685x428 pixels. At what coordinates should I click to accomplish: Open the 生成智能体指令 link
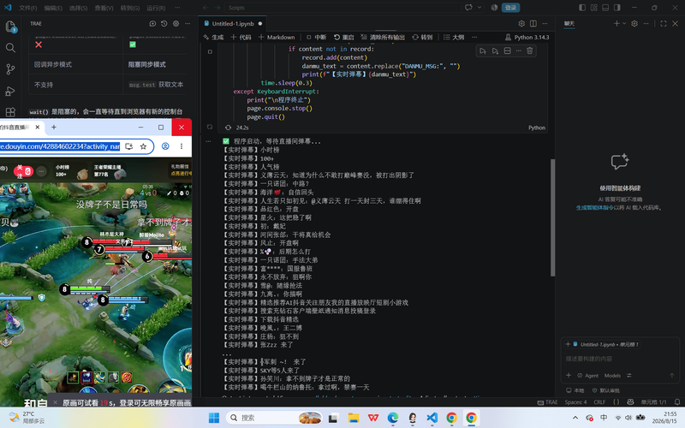pyautogui.click(x=594, y=208)
